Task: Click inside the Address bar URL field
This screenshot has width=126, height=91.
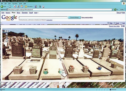Action: tap(60, 9)
